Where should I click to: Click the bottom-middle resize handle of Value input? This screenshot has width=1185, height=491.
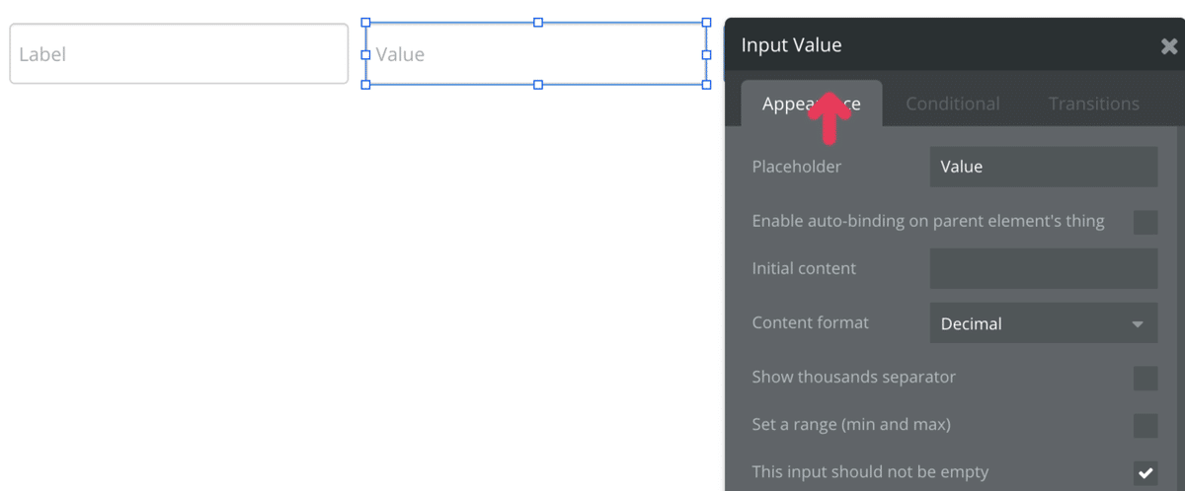pyautogui.click(x=537, y=85)
